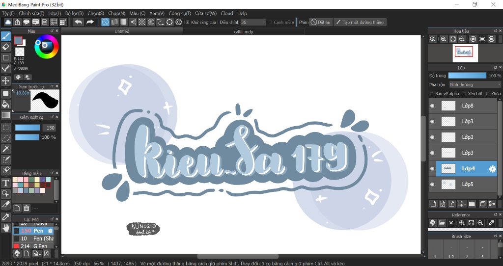The image size is (503, 266).
Task: Click the color wheel picker
Action: click(47, 47)
